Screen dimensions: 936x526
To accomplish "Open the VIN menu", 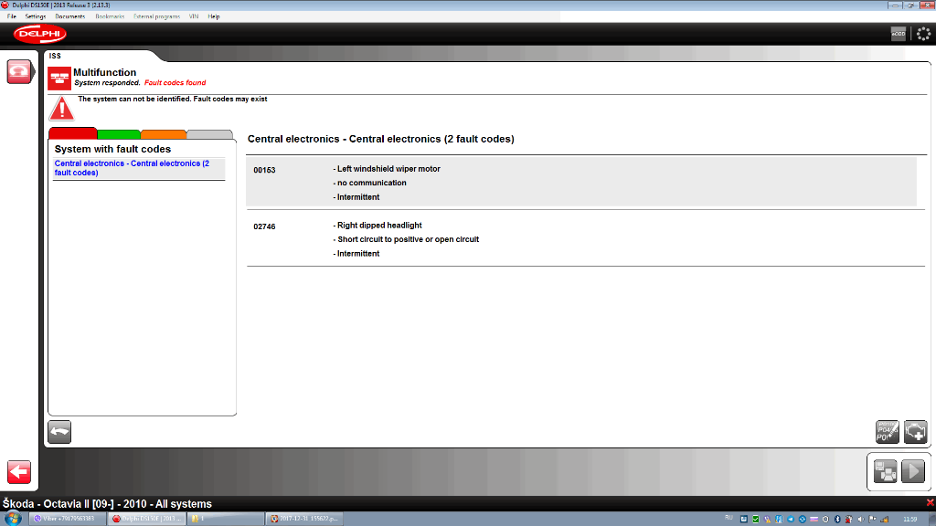I will 194,16.
